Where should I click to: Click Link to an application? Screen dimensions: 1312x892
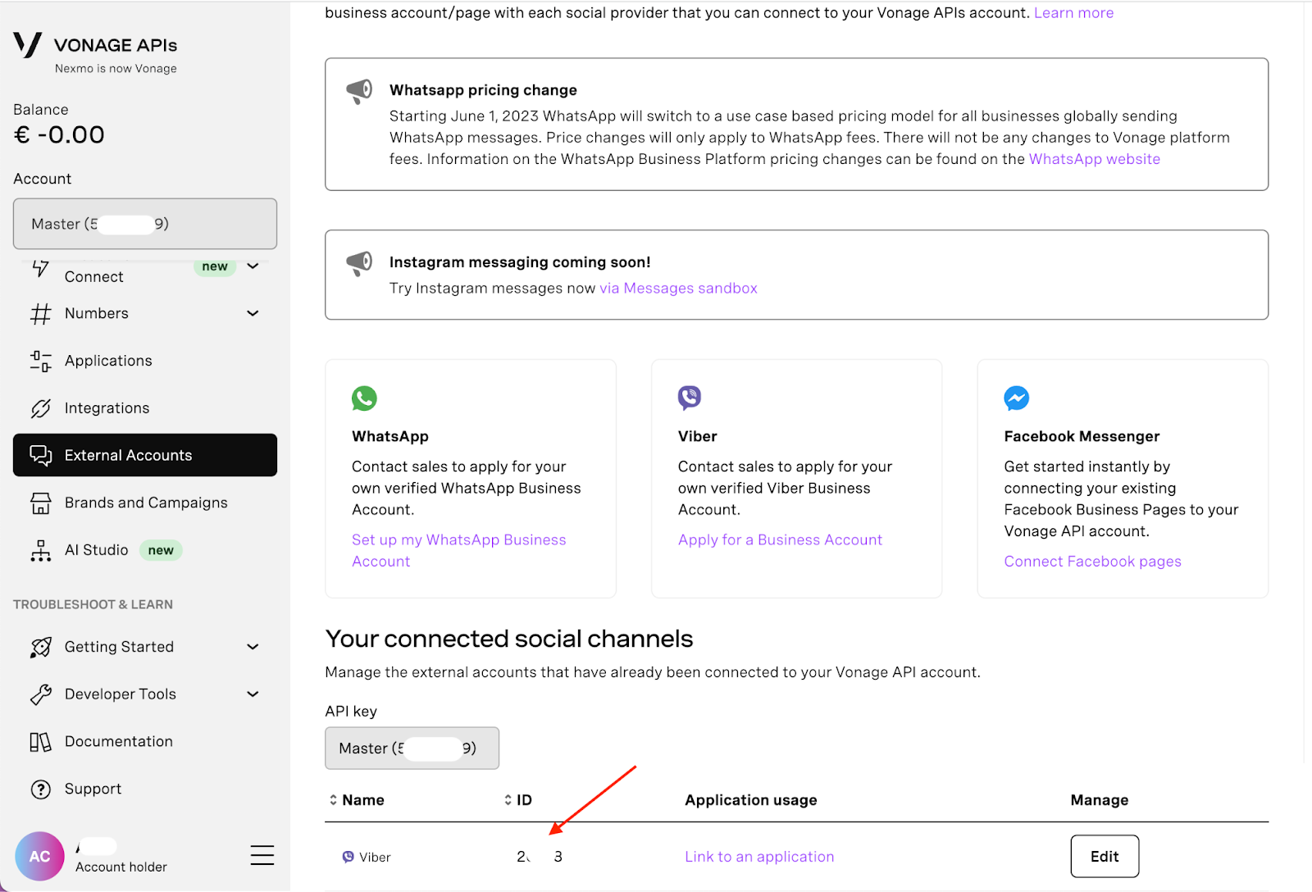[759, 857]
